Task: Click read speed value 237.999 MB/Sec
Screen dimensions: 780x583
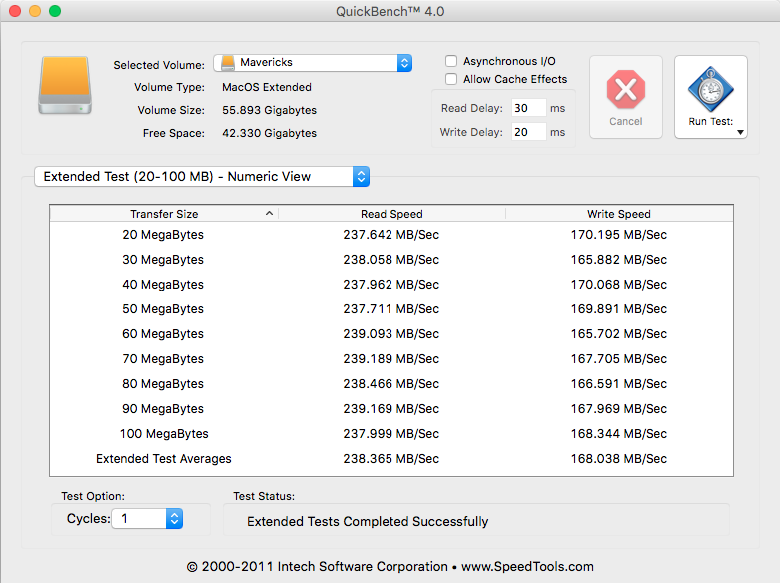Action: click(x=390, y=434)
